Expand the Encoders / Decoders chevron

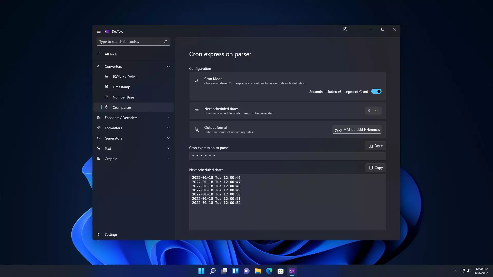tap(168, 117)
